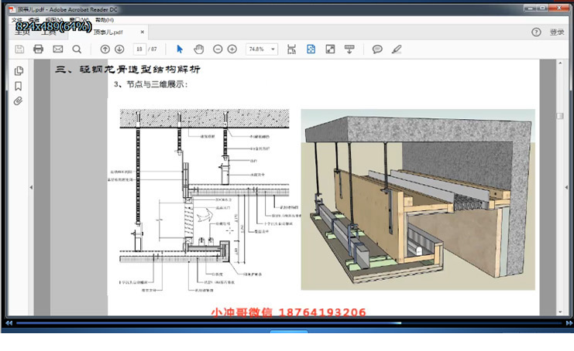The image size is (574, 351).
Task: Click the vertical scrollbar down arrow
Action: (x=560, y=312)
